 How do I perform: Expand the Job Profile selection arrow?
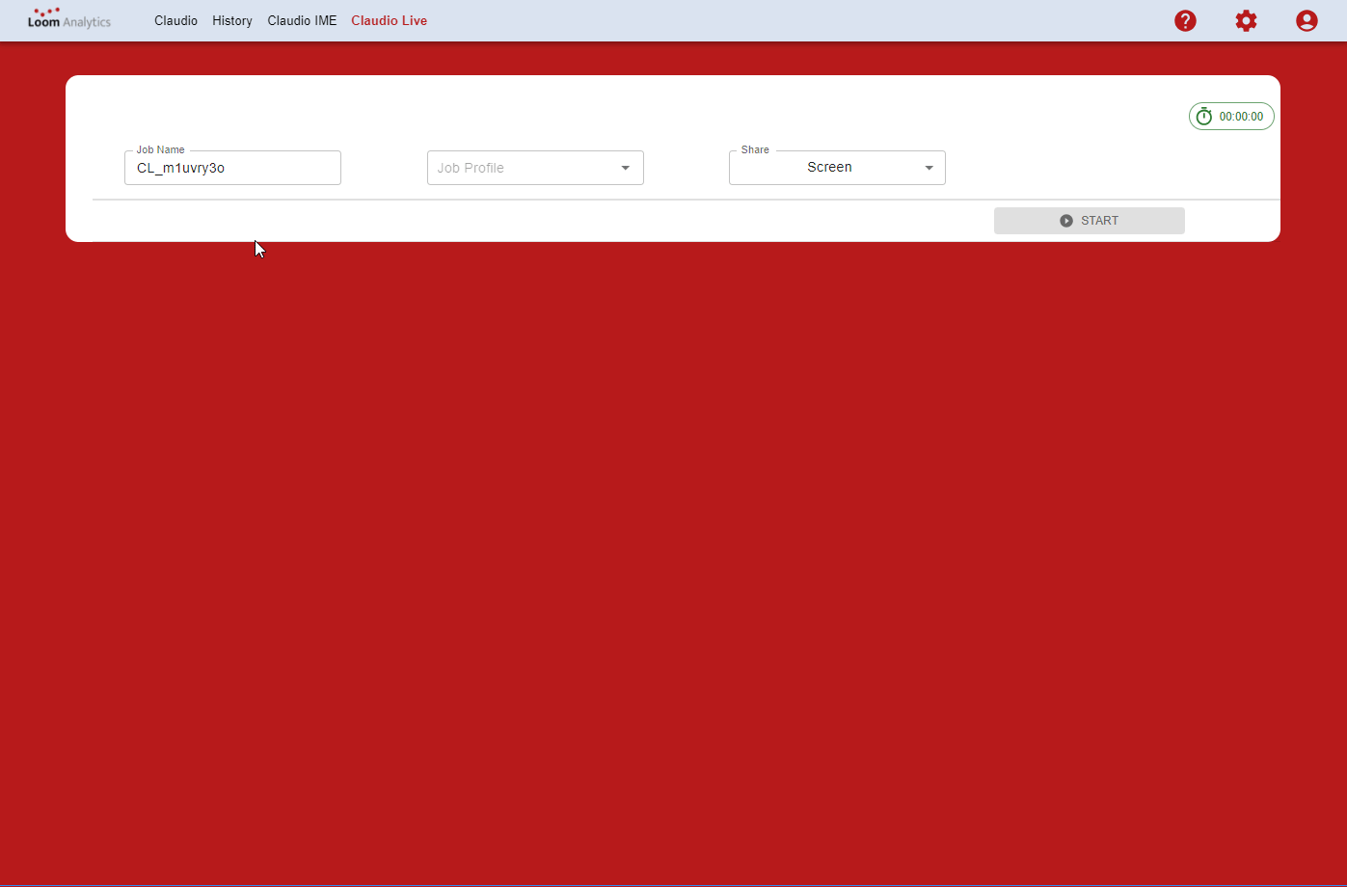coord(626,167)
